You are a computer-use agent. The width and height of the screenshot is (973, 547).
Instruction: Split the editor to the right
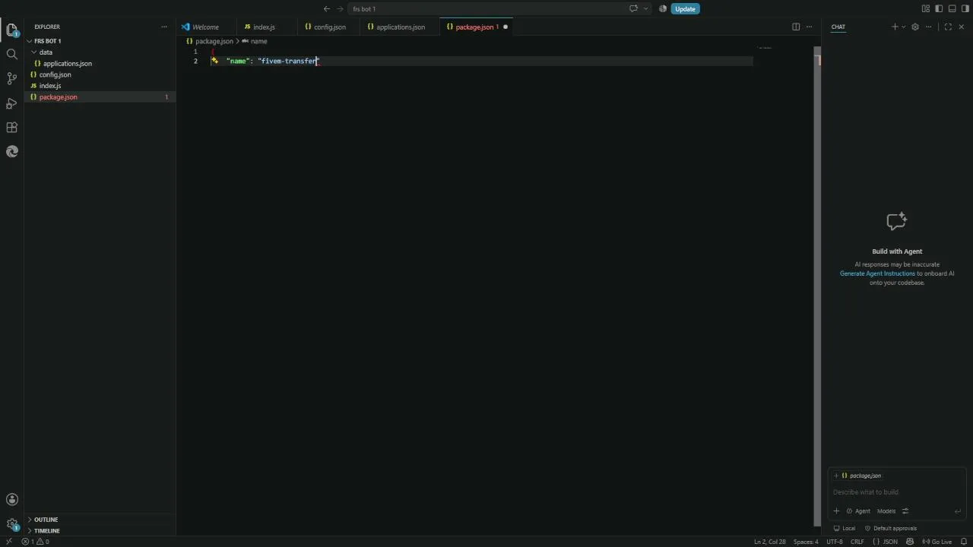point(796,27)
